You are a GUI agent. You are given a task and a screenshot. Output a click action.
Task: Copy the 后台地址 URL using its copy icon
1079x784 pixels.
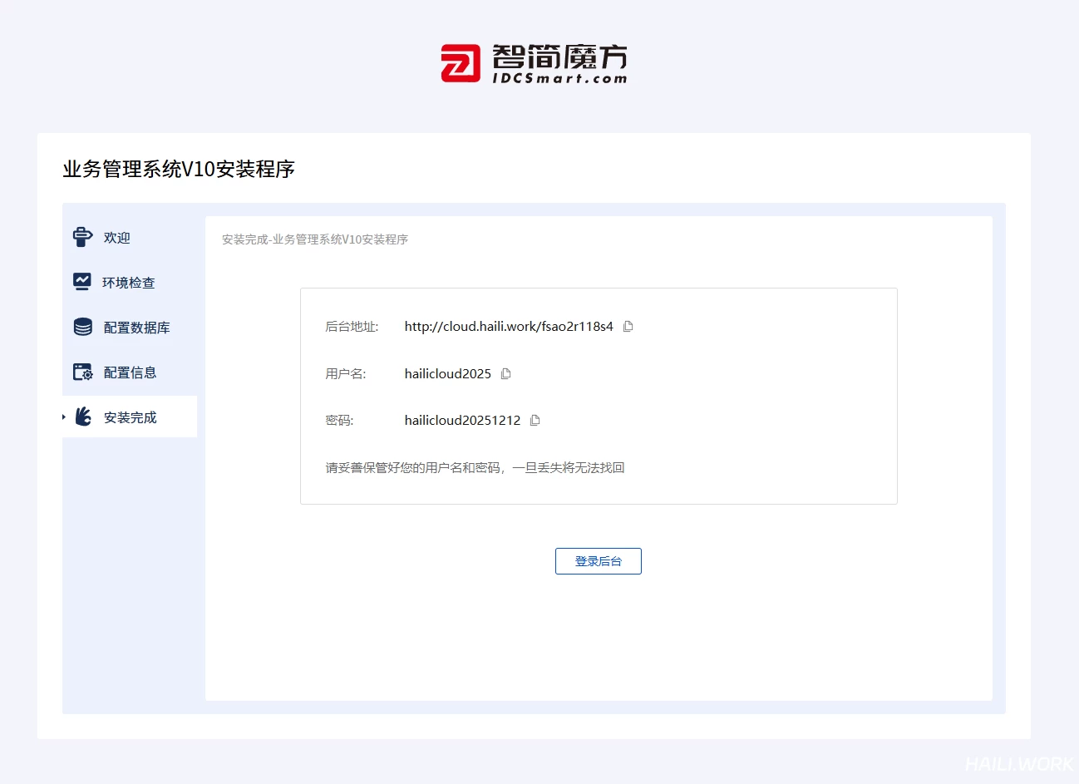[628, 327]
